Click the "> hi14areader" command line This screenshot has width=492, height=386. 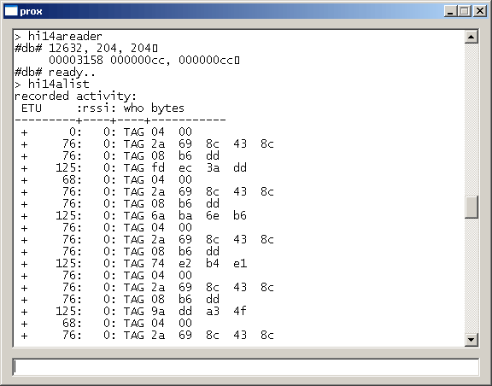pos(58,37)
